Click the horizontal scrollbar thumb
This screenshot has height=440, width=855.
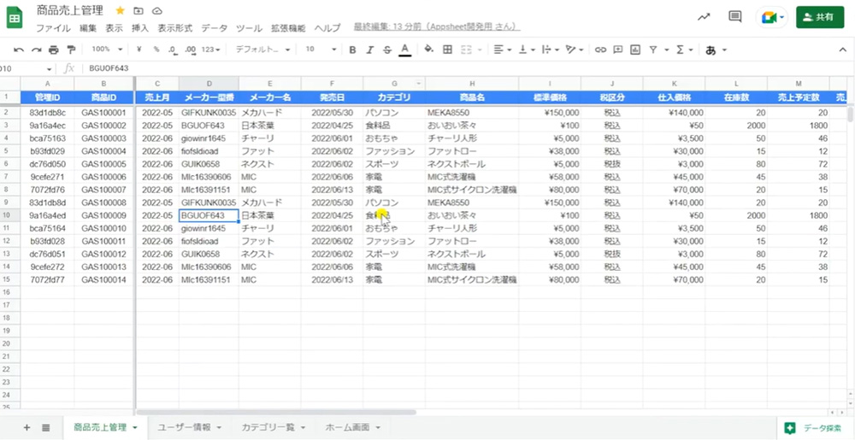pos(276,413)
